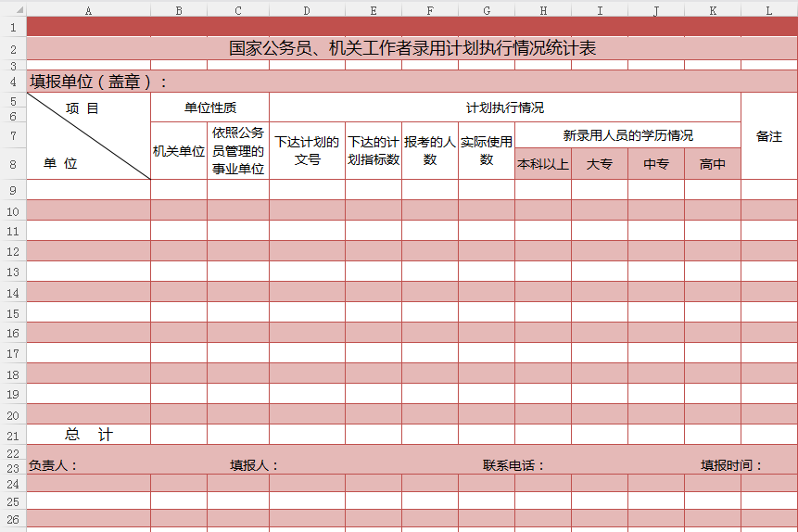798x532 pixels.
Task: Click the column L header
Action: 768,10
